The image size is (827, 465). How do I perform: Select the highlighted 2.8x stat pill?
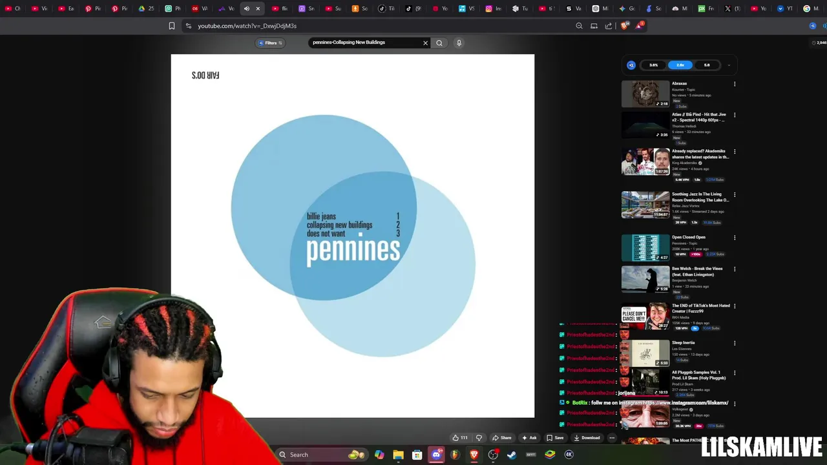tap(680, 65)
